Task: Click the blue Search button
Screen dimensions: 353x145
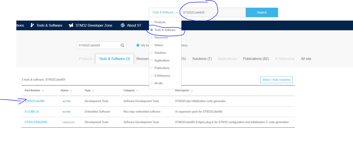Action: [x=262, y=12]
